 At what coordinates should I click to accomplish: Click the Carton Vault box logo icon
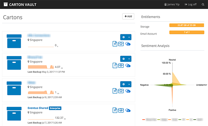click(x=6, y=4)
